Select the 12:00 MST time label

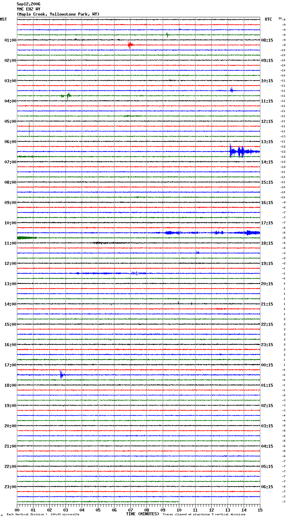10,264
